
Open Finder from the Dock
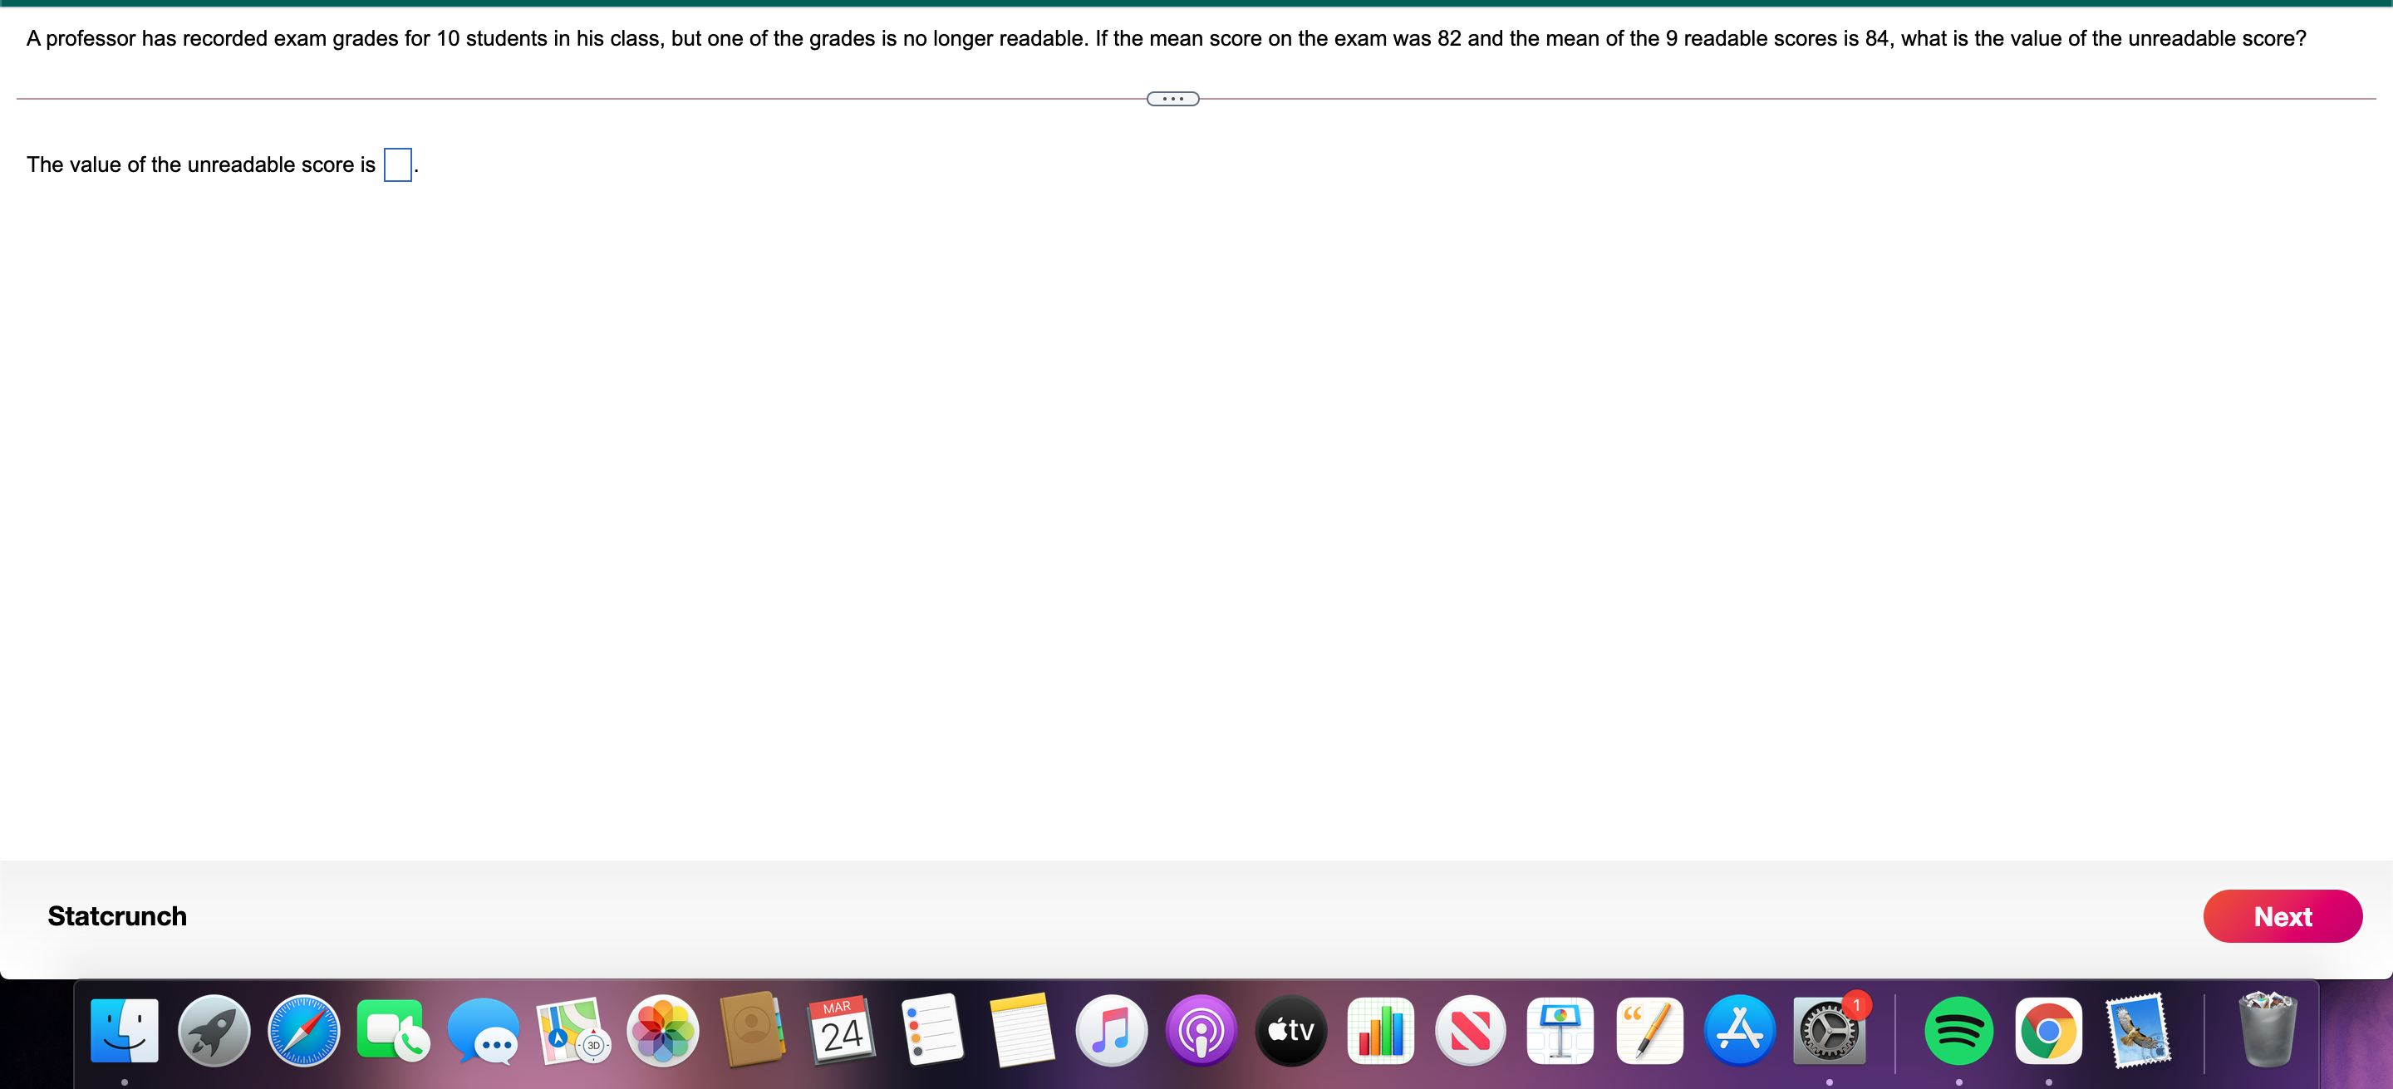[125, 1031]
